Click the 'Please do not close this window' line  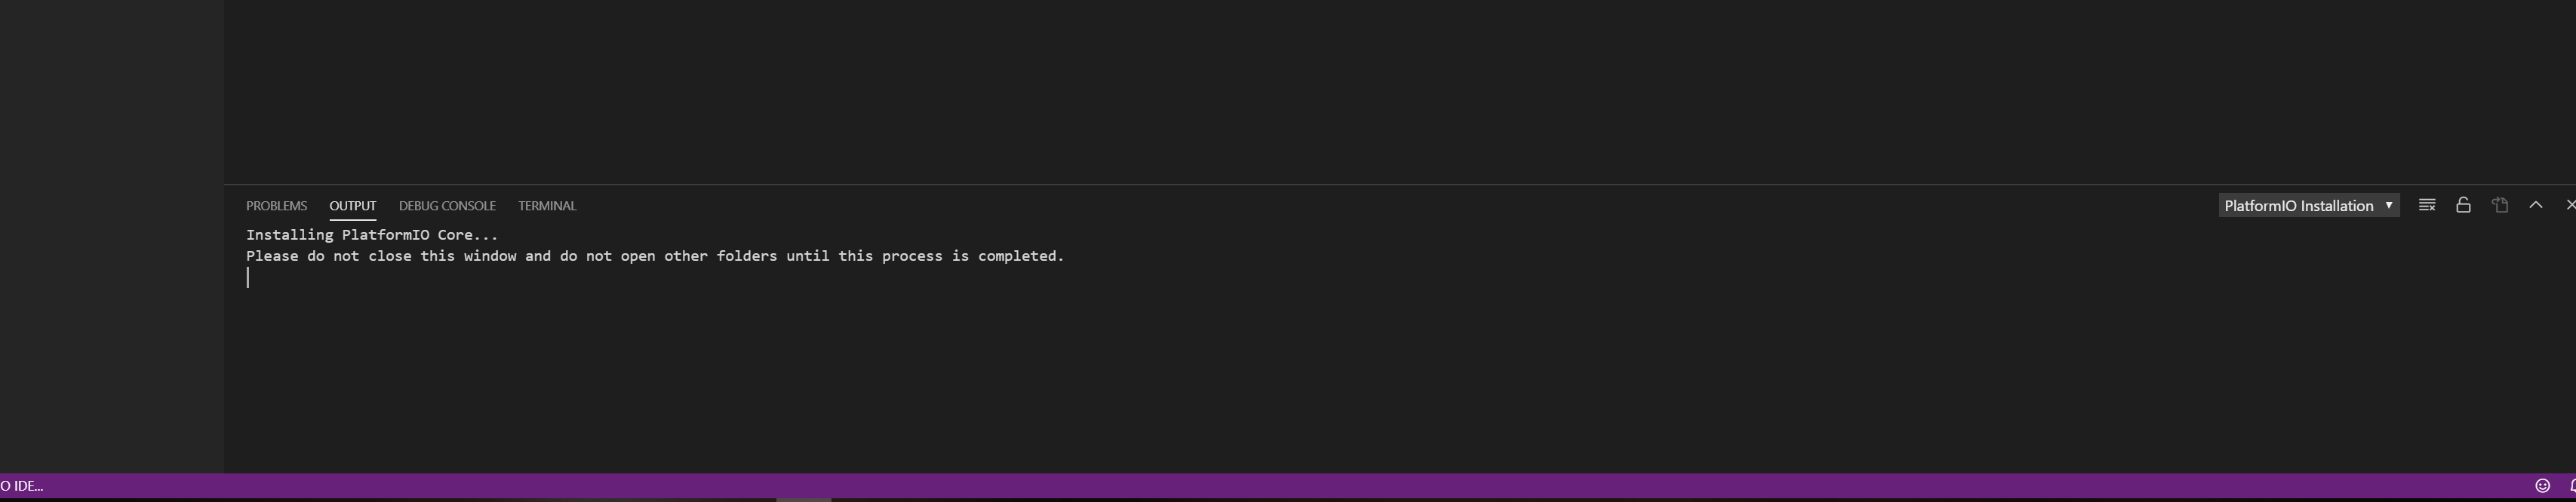click(655, 256)
